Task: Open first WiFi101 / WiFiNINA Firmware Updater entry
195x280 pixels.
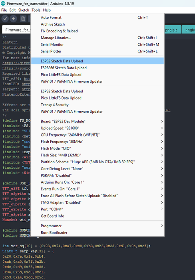Action: [97, 82]
